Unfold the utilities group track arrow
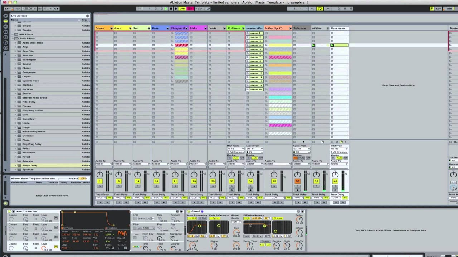This screenshot has width=458, height=257. (328, 28)
